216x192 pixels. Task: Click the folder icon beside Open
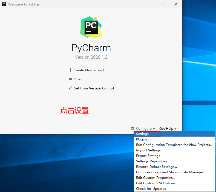tap(70, 79)
